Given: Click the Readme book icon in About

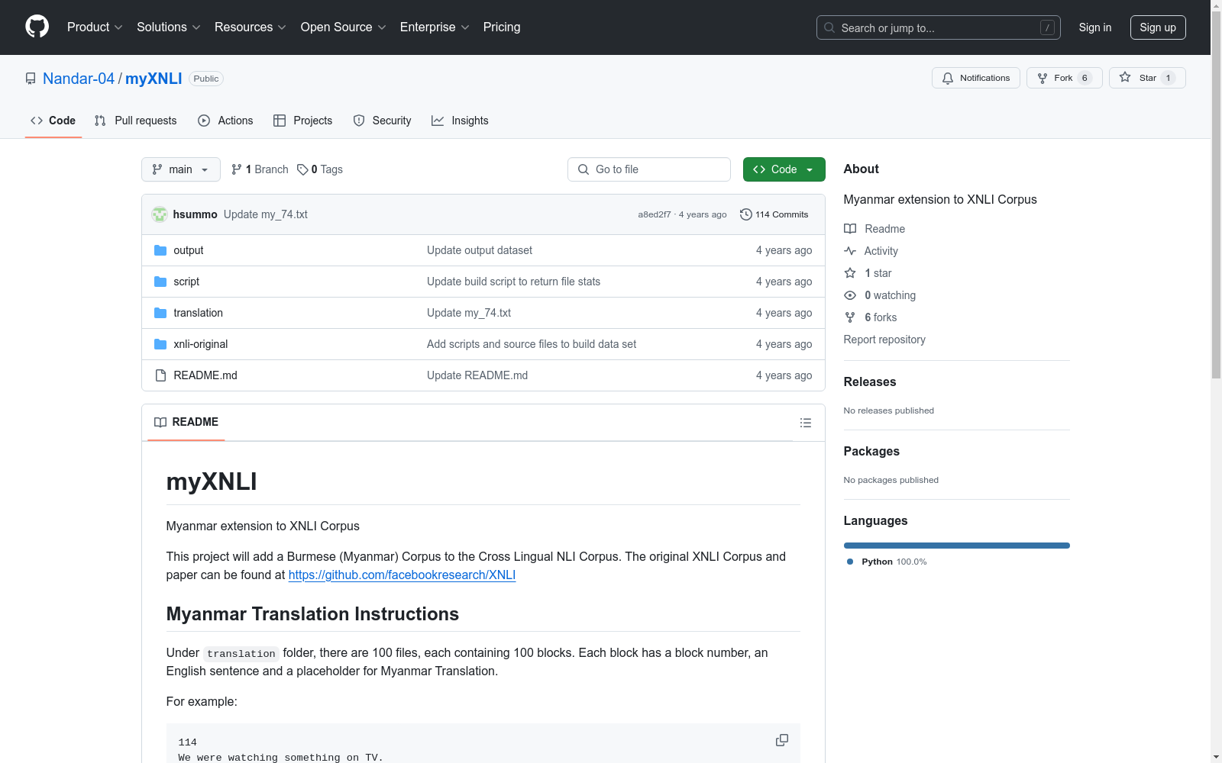Looking at the screenshot, I should [850, 229].
